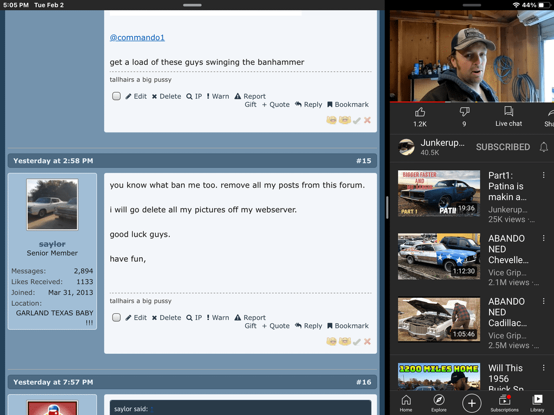Open Live chat for the video
The image size is (554, 415).
point(509,116)
